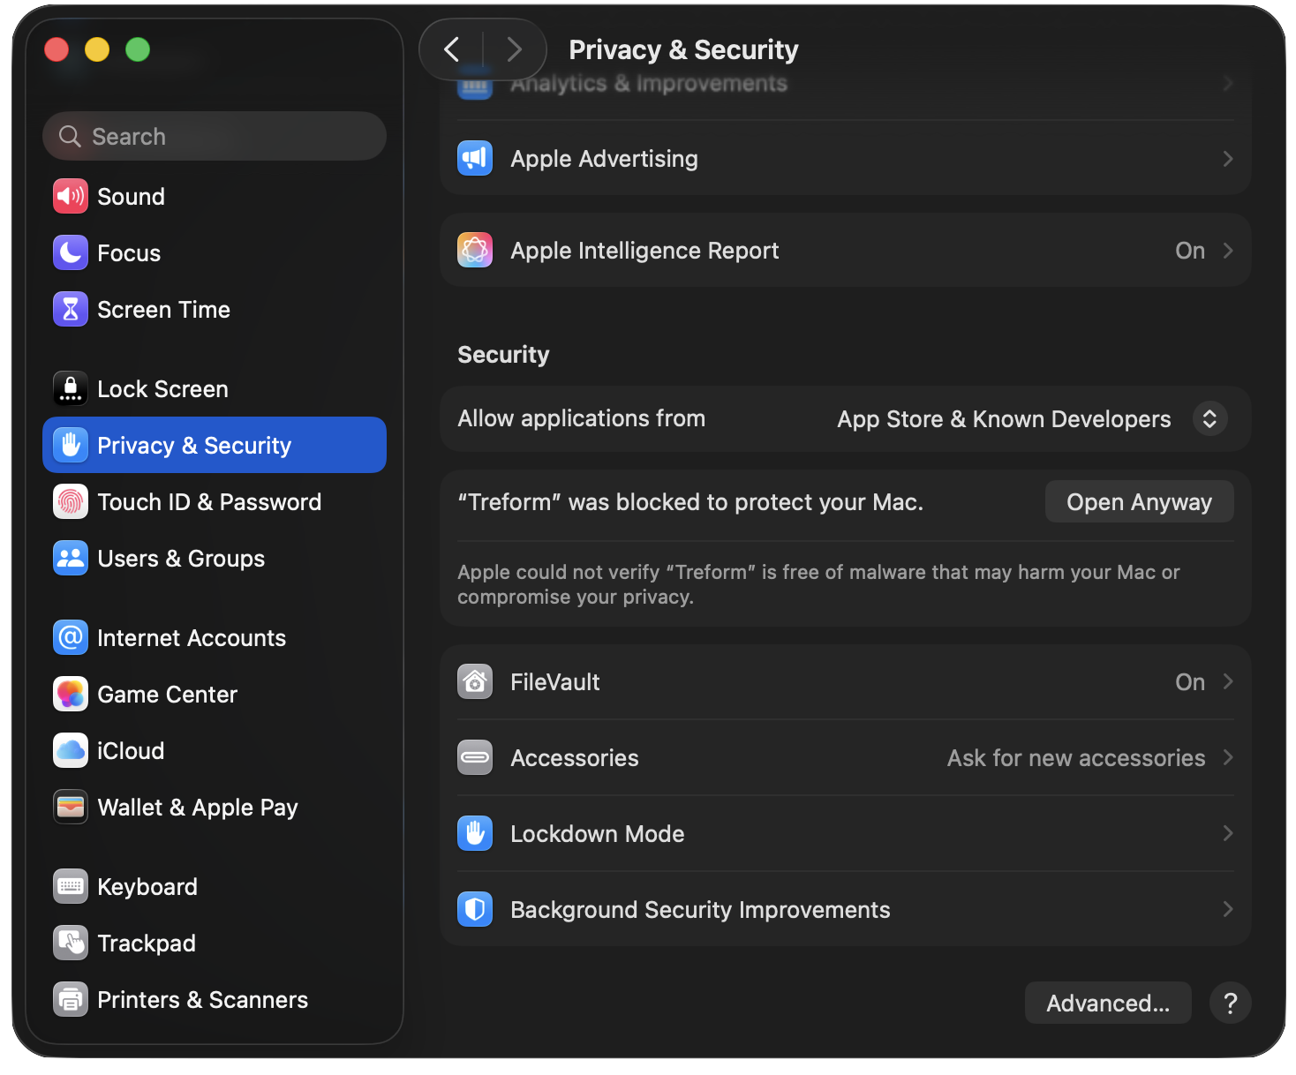The height and width of the screenshot is (1075, 1296).
Task: Open the Trackpad settings pane
Action: point(215,943)
